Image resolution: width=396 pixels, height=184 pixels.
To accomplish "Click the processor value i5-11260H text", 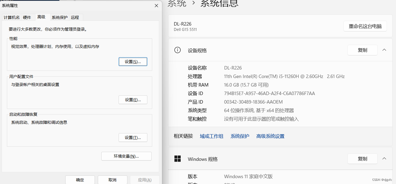I will coord(284,76).
